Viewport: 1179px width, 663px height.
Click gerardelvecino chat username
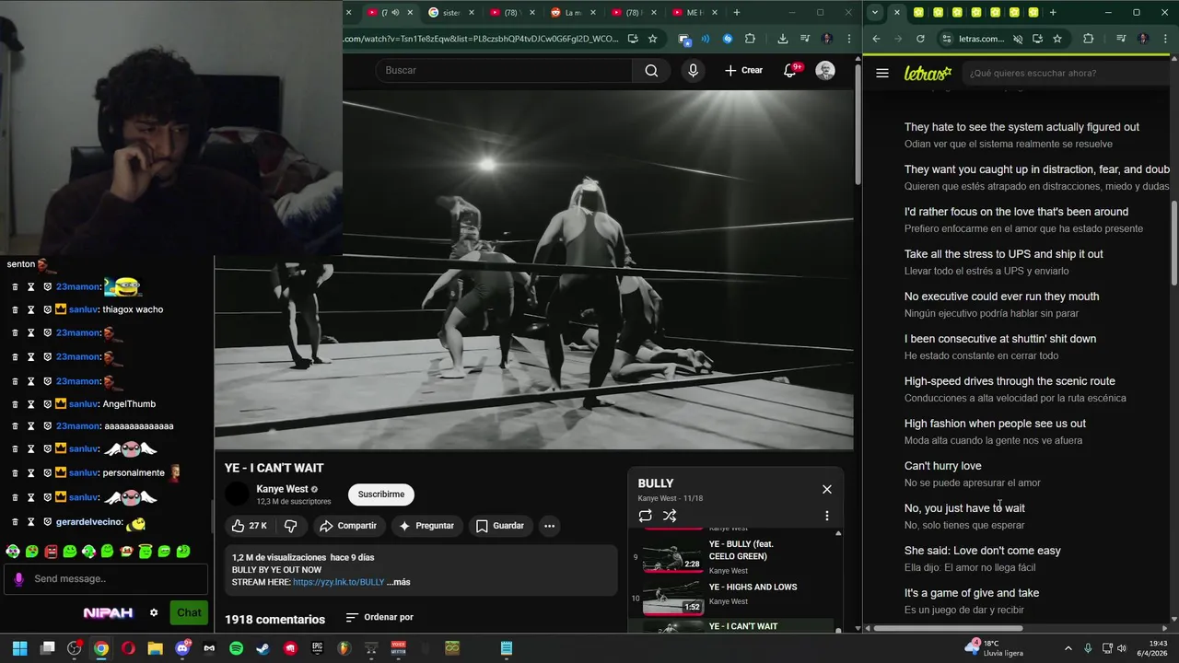coord(88,522)
